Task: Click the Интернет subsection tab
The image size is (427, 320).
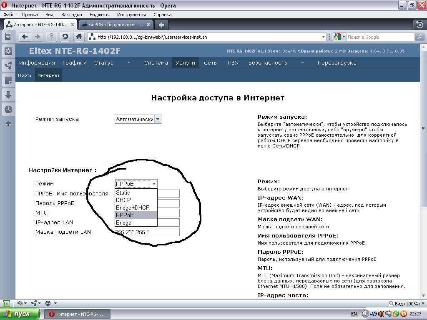Action: 48,75
